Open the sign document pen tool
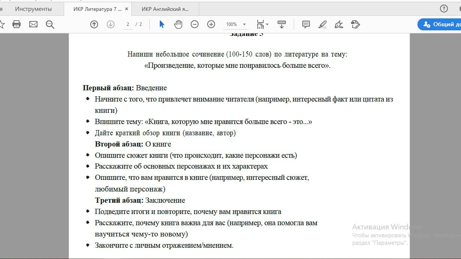Viewport: 461px width, 259px height. (x=339, y=24)
